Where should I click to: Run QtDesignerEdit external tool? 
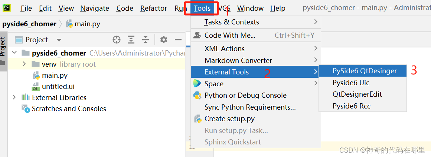pyautogui.click(x=363, y=94)
